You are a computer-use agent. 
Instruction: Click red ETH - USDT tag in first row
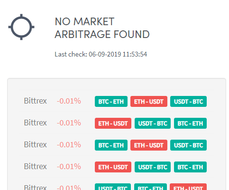coord(149,101)
